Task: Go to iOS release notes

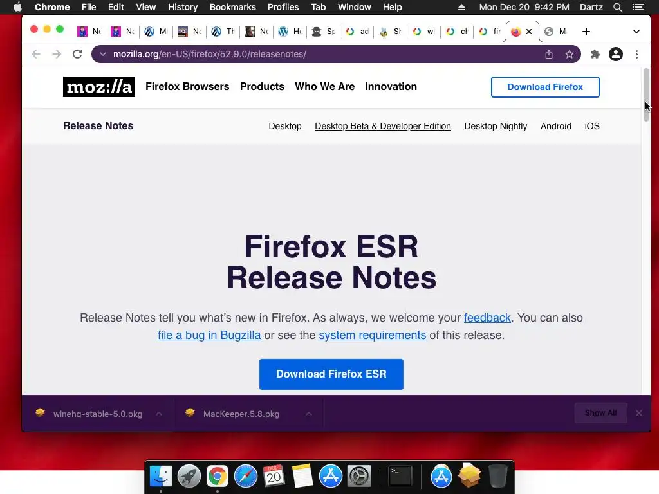Action: tap(592, 127)
